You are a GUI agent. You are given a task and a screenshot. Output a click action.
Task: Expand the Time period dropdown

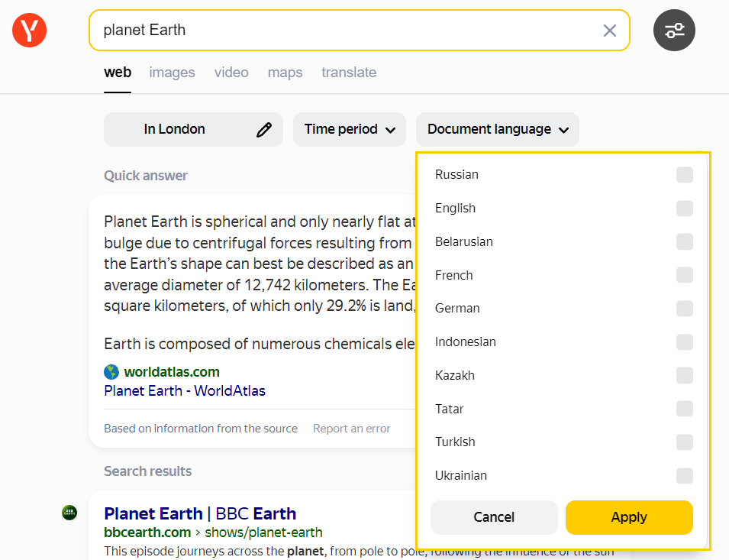[x=350, y=130]
